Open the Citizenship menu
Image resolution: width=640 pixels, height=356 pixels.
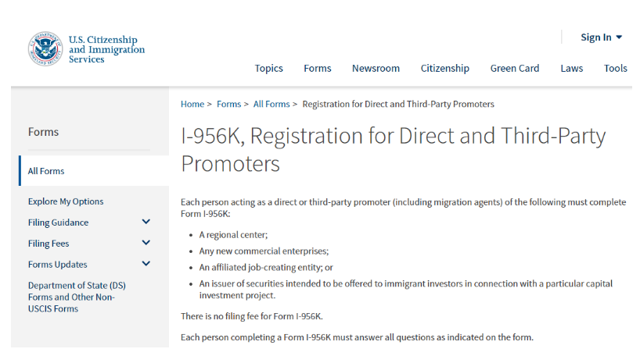click(444, 69)
